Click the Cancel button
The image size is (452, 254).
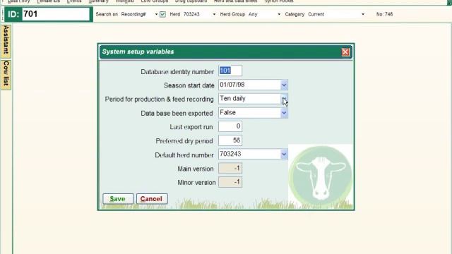152,199
